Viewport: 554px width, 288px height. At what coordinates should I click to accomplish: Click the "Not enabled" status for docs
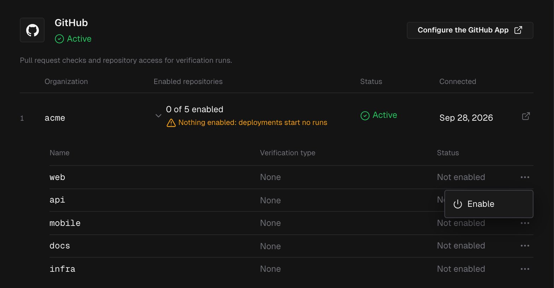pyautogui.click(x=461, y=246)
